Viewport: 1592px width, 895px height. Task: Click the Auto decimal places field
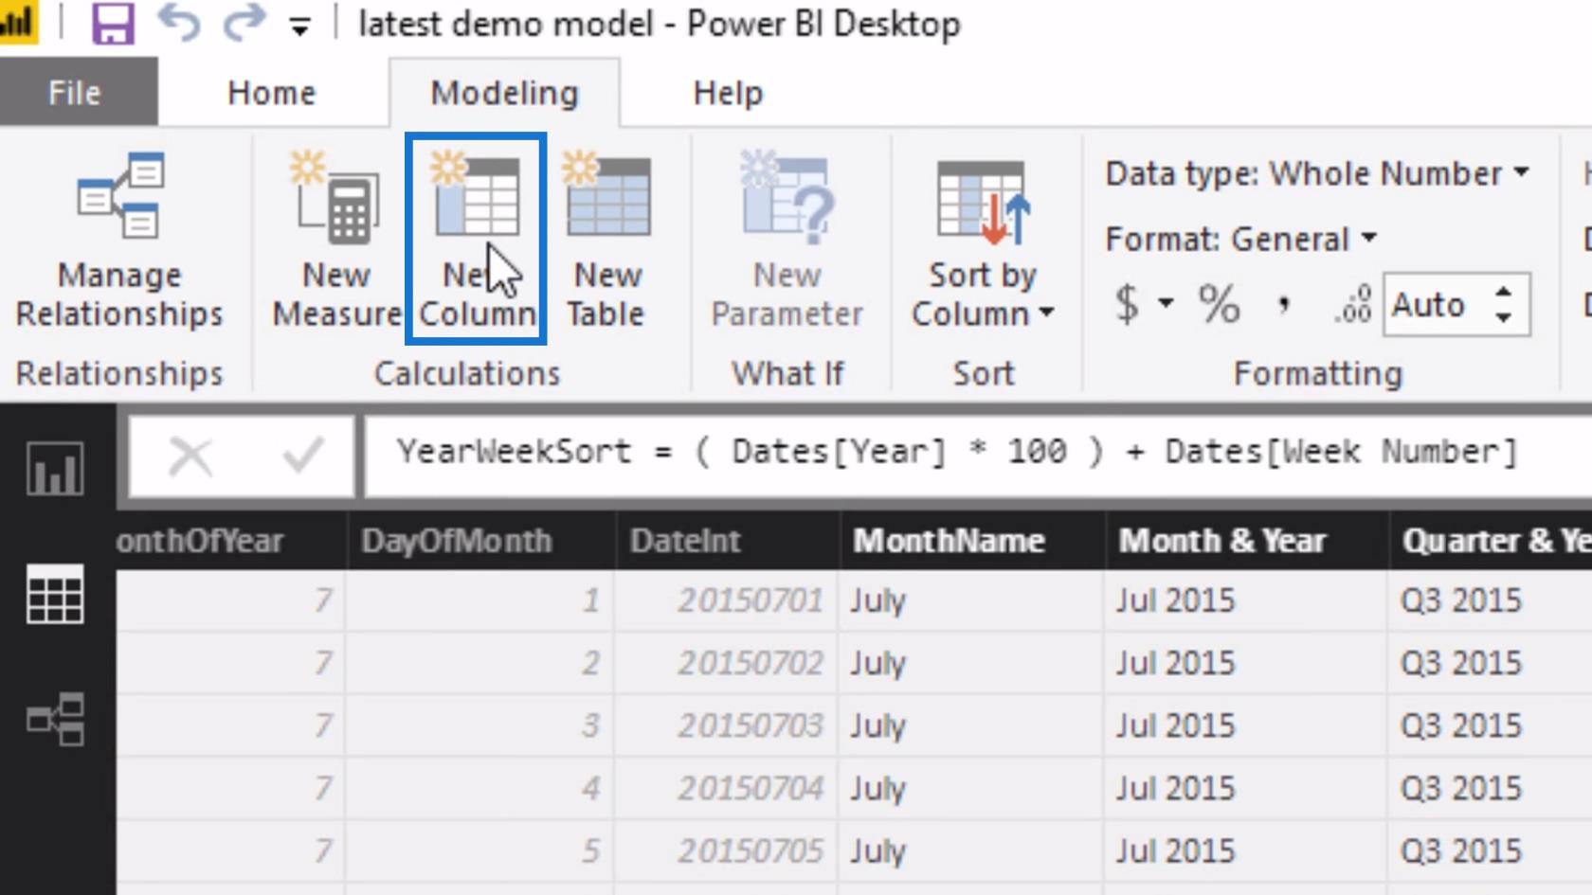[1435, 305]
